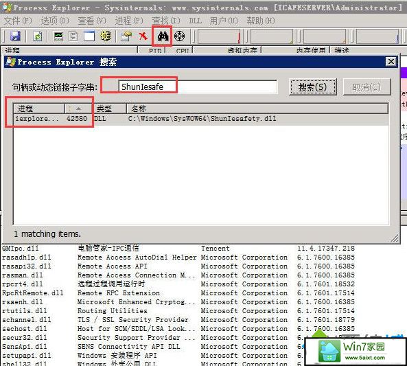407x366 pixels.
Task: Open the process Properties toolbar icon
Action: [x=126, y=36]
